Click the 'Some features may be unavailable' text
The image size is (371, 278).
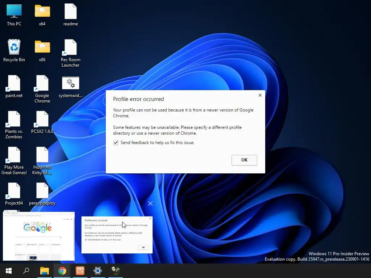point(178,130)
